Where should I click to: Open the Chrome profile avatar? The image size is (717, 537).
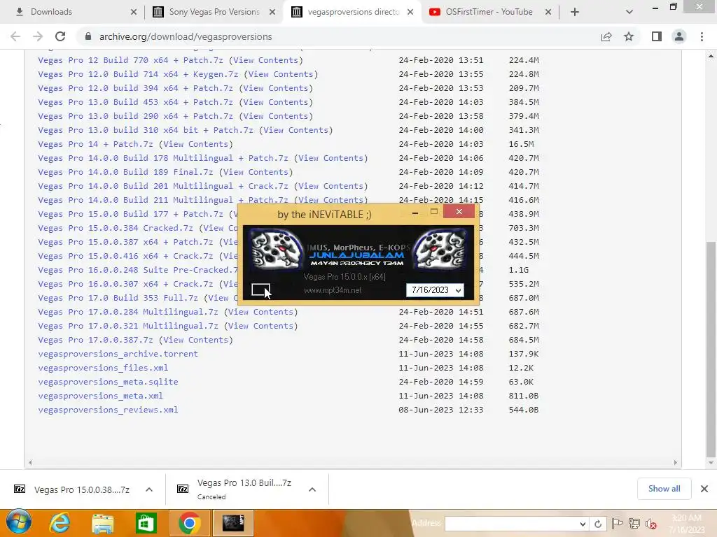click(x=679, y=36)
